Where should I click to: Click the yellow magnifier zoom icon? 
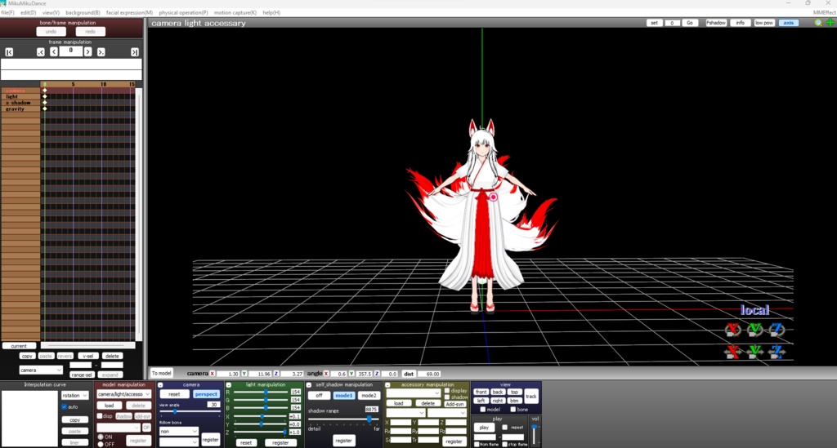817,23
